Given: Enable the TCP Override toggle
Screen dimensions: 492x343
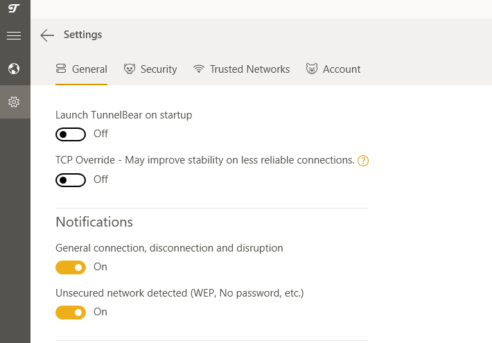Looking at the screenshot, I should coord(71,180).
